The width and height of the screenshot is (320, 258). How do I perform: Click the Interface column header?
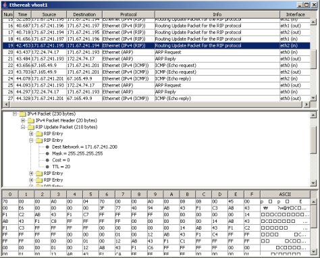click(295, 14)
